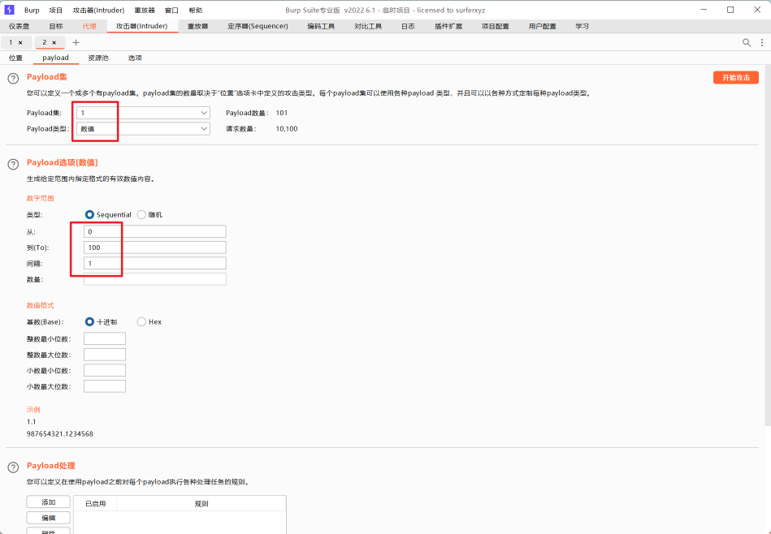Click the 10,100 request count value
Viewport: 771px width, 534px height.
pyautogui.click(x=287, y=129)
